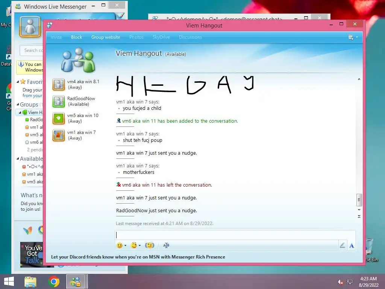Viewport: 385px width, 289px height.
Task: Click the MSN butterfly icon in Messenger
Action: 27,231
